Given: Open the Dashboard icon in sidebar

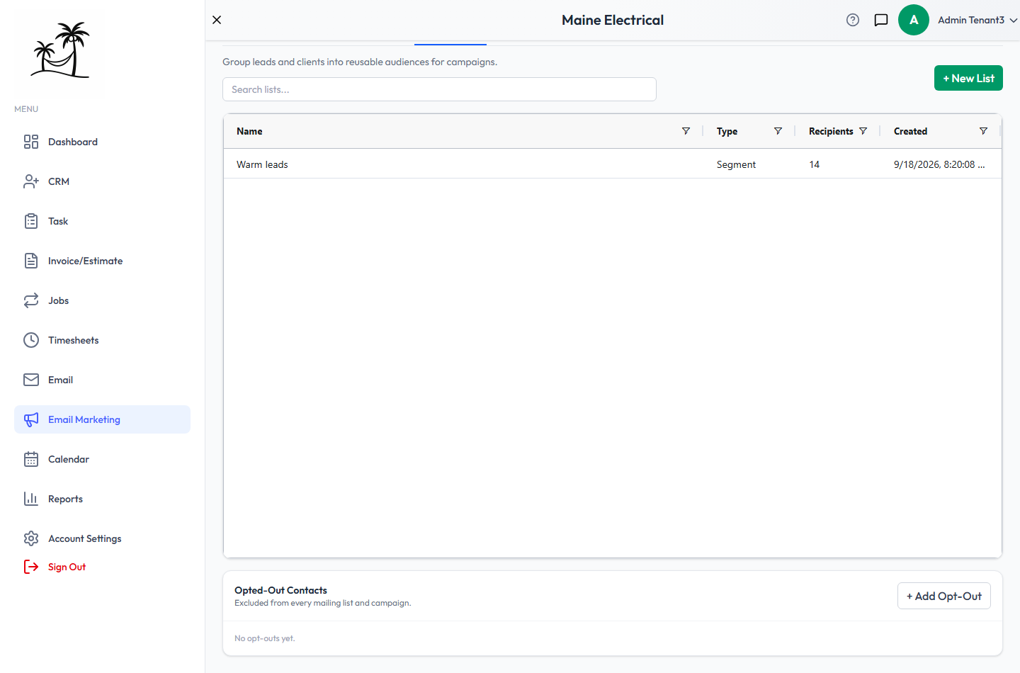Looking at the screenshot, I should (x=31, y=142).
